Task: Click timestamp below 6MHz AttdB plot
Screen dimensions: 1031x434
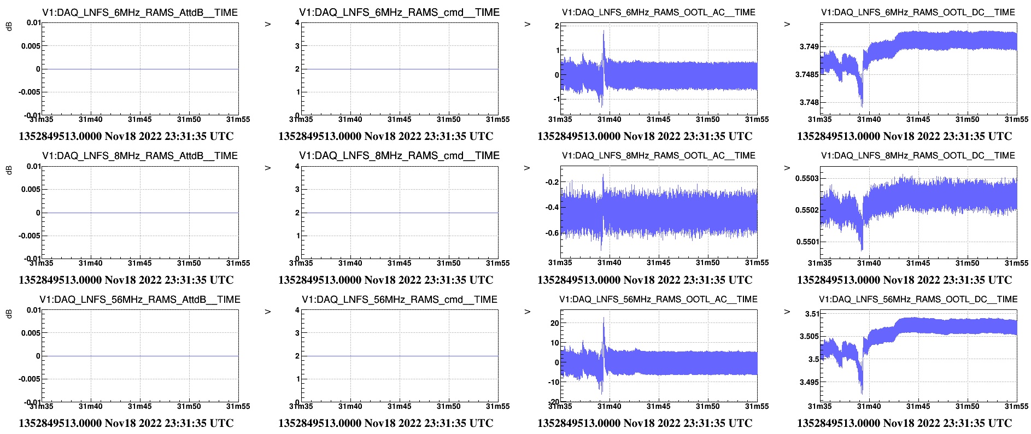Action: coord(126,136)
